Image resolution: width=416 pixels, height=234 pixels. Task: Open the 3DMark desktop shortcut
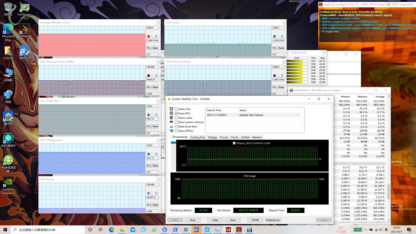tap(25, 31)
